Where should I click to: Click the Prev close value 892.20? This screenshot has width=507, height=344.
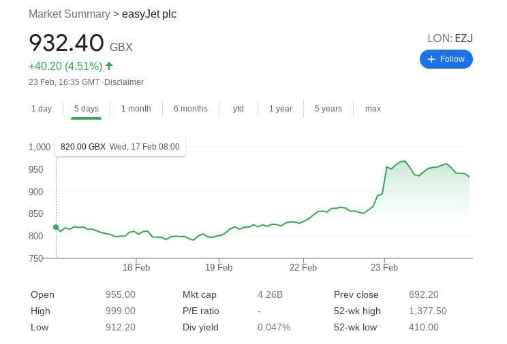(424, 294)
